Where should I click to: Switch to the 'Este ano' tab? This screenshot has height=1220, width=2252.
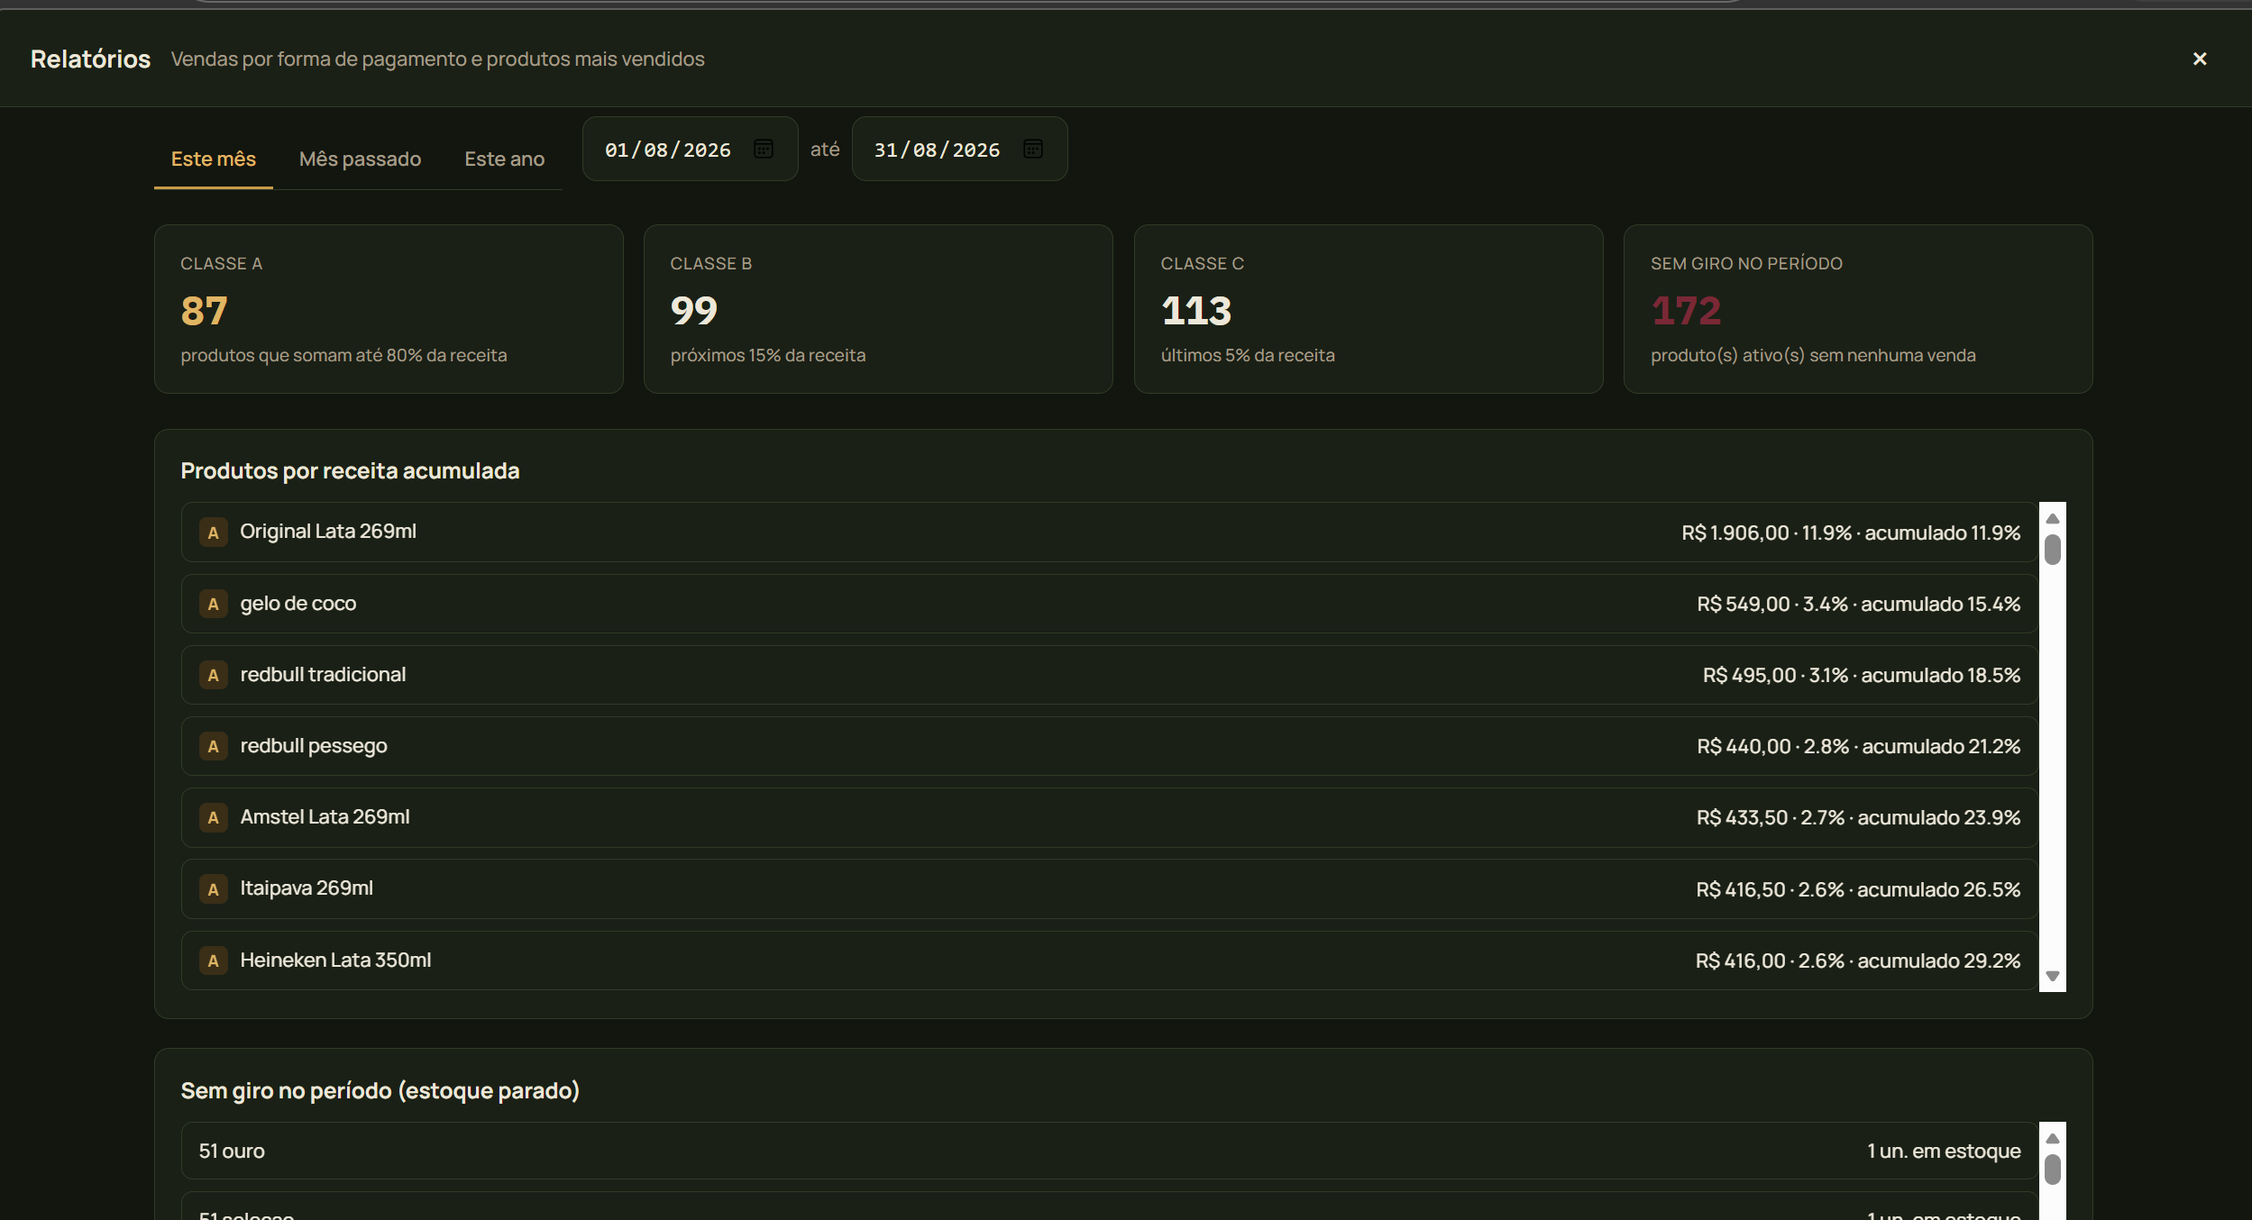[505, 159]
